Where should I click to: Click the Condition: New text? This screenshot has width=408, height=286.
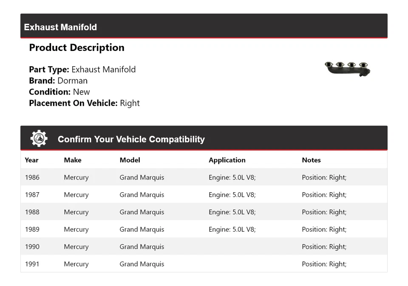click(59, 92)
